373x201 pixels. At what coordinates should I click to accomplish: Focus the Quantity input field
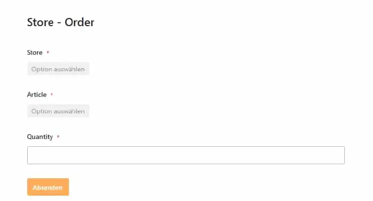(186, 155)
